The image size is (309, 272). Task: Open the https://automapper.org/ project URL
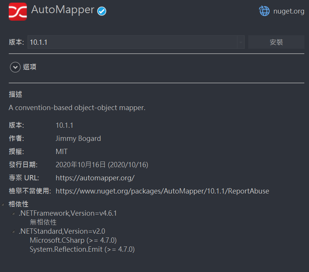tap(95, 178)
